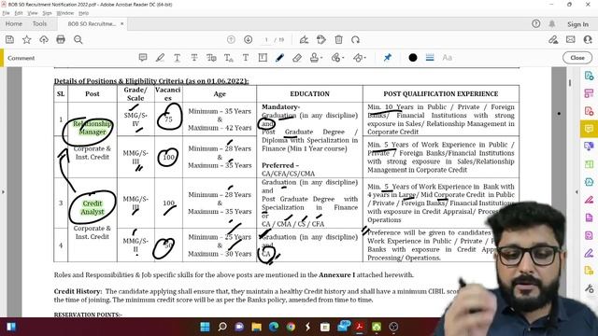This screenshot has width=598, height=336.
Task: Open the Fill & Sign pen tool in toolbar
Action: coord(304,39)
